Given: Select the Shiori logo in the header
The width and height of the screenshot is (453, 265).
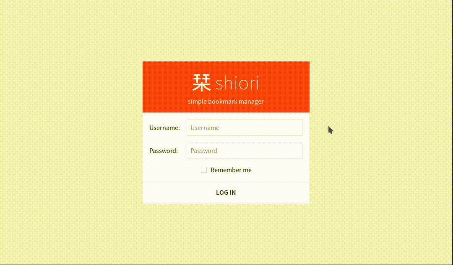Looking at the screenshot, I should (226, 83).
